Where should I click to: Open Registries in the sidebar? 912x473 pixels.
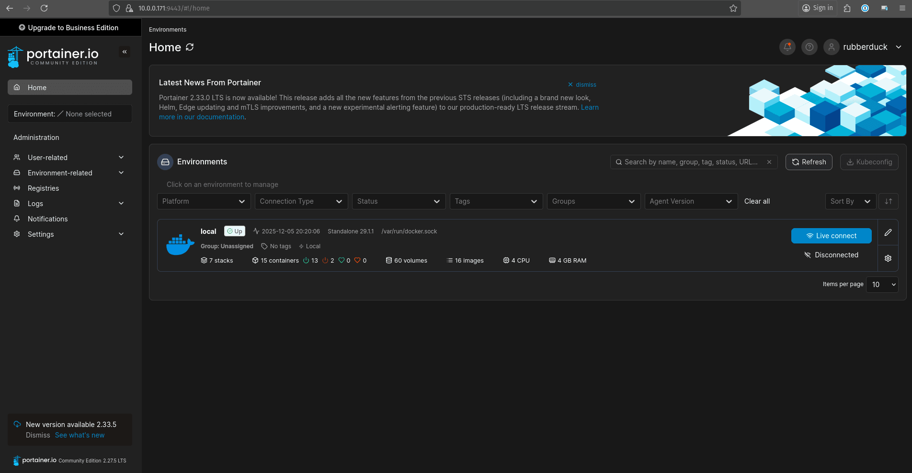click(x=43, y=188)
